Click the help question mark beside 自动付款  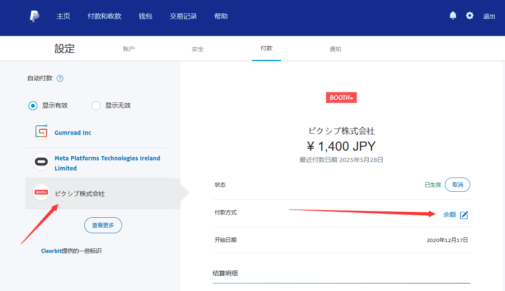pyautogui.click(x=60, y=78)
